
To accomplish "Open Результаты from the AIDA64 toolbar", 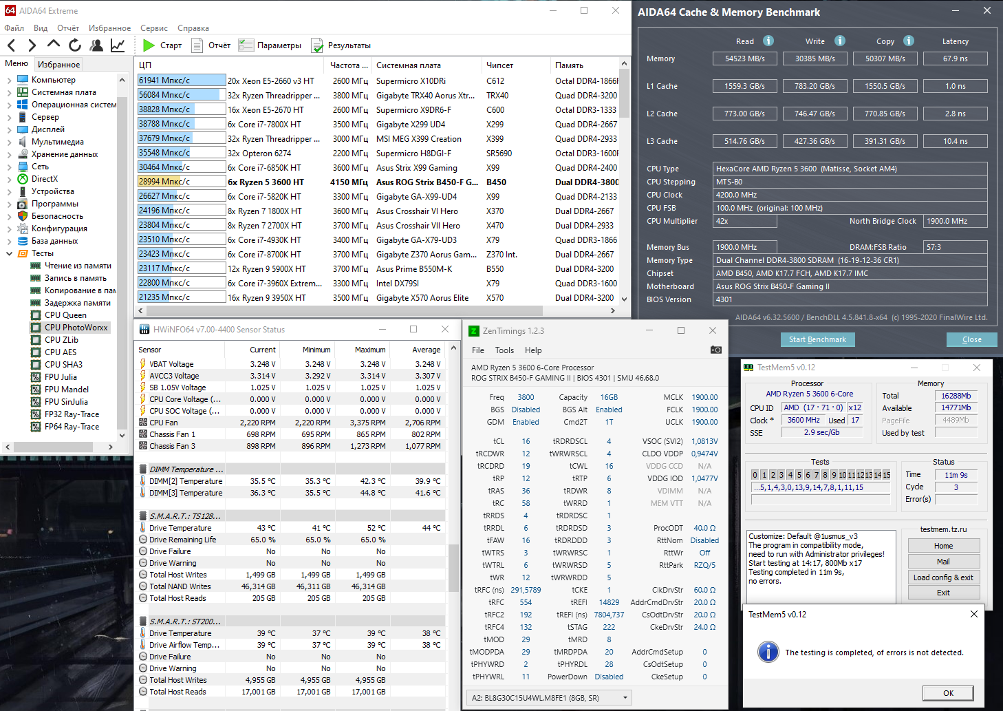I will pos(341,45).
